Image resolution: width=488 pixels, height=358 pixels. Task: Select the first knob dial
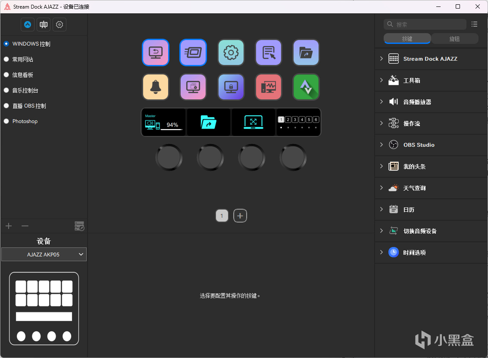coord(169,157)
